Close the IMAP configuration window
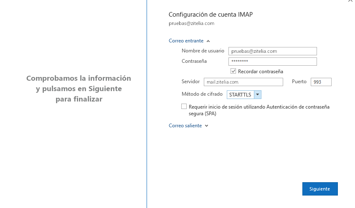The image size is (355, 208). click(x=350, y=1)
